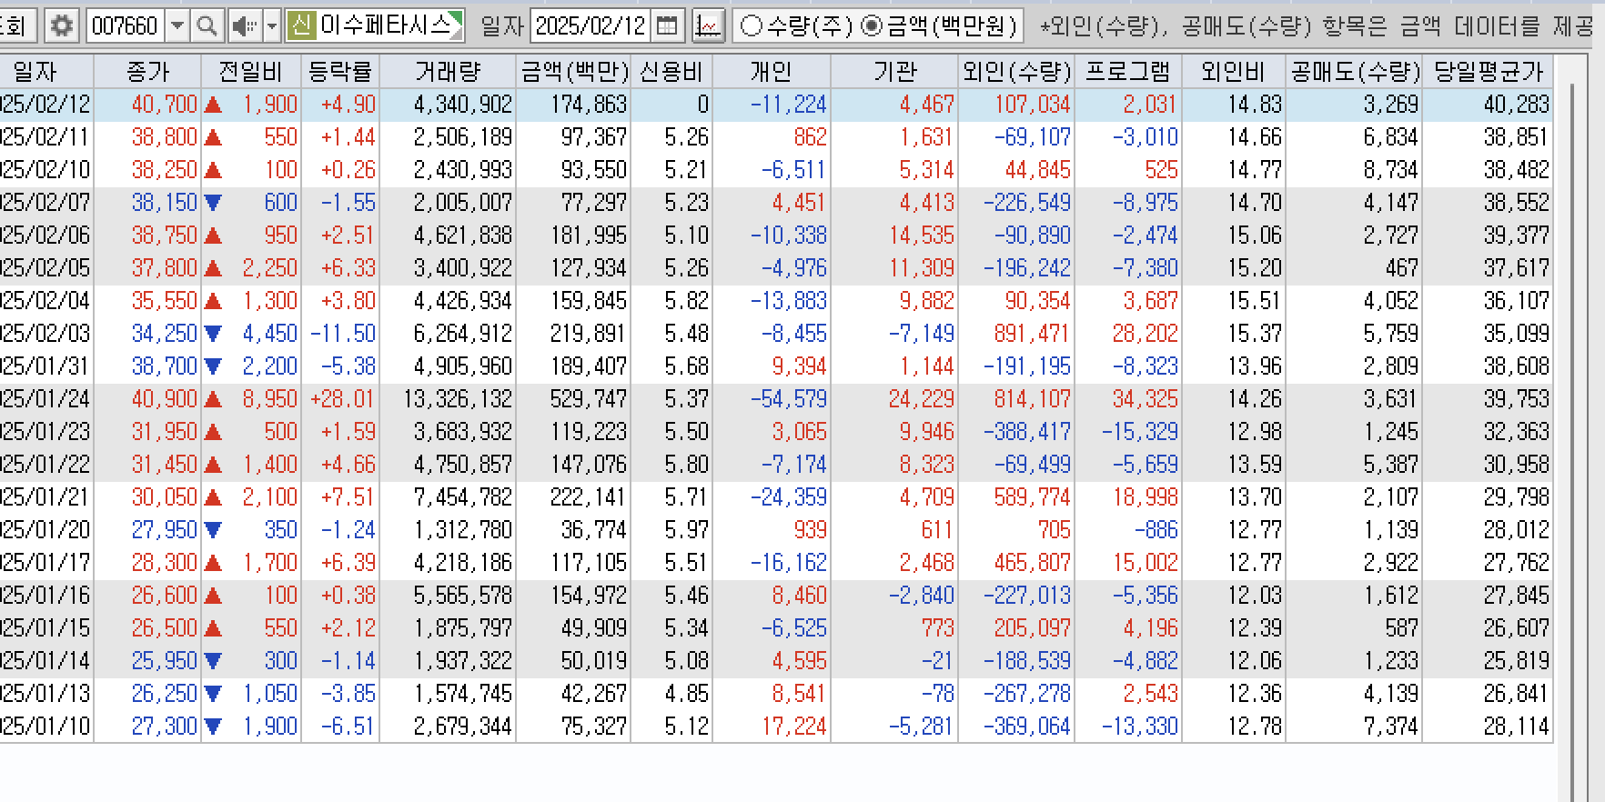Select the -11.50 change rate cell

(342, 334)
